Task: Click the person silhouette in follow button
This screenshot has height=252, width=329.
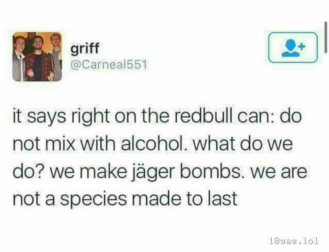Action: (x=290, y=48)
